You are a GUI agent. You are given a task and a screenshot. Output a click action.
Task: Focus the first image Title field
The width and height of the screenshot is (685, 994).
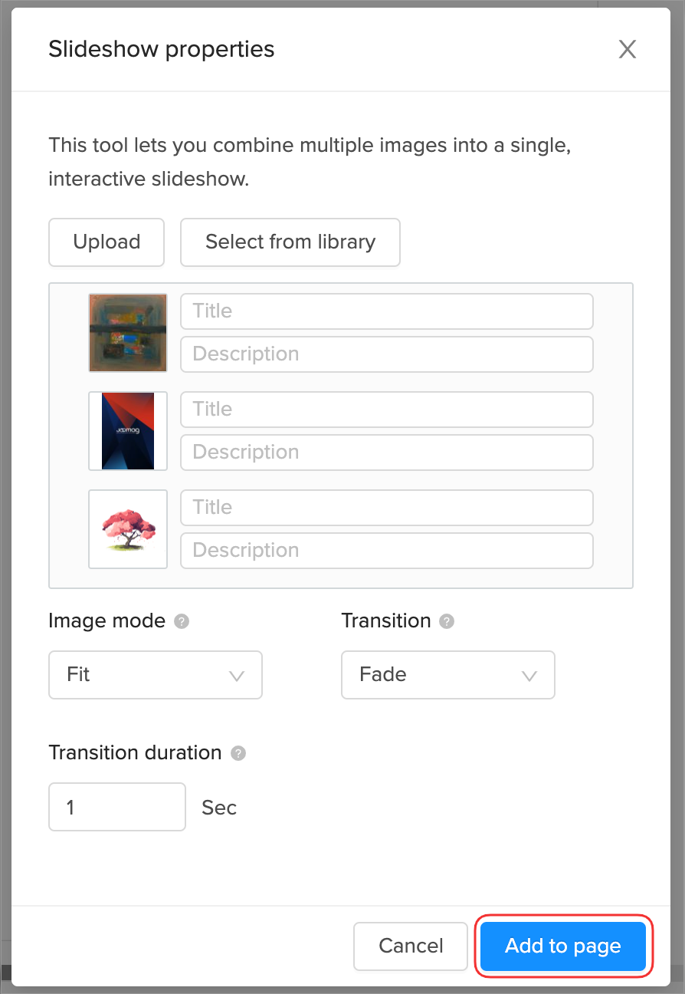pyautogui.click(x=387, y=311)
